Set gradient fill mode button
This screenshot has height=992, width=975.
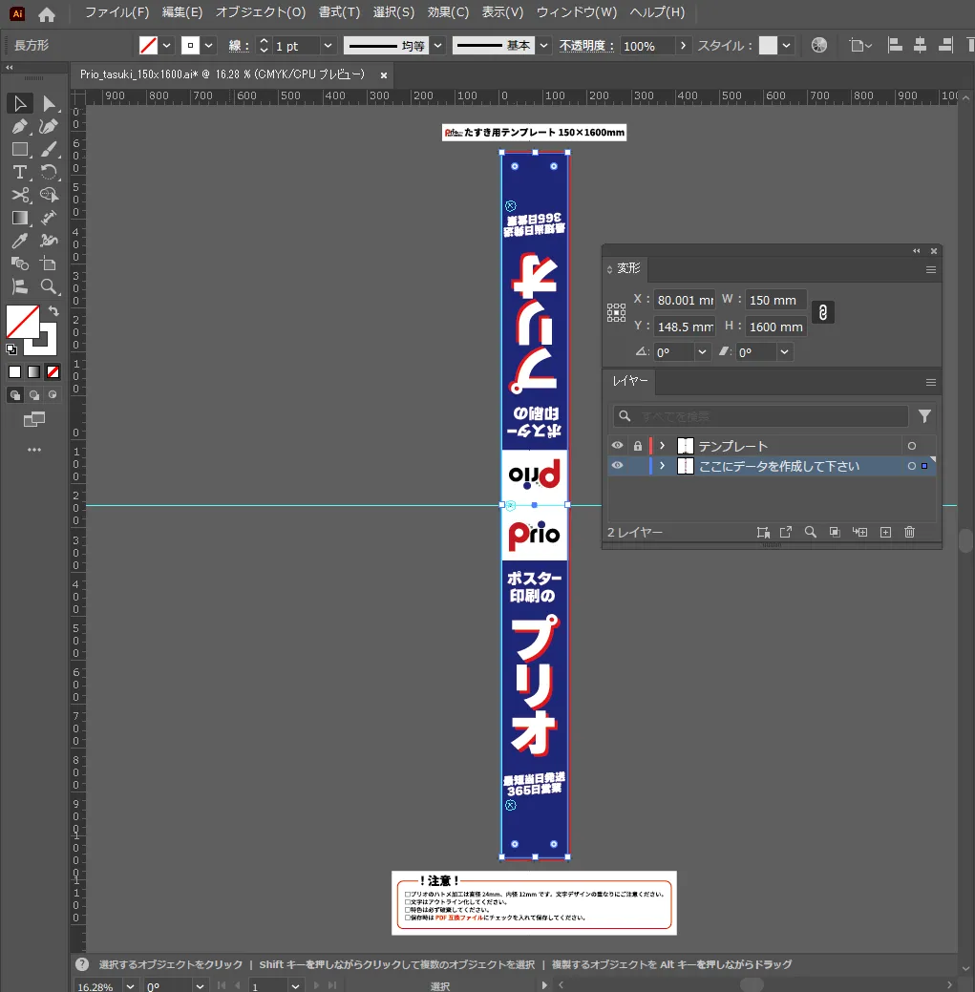coord(33,372)
